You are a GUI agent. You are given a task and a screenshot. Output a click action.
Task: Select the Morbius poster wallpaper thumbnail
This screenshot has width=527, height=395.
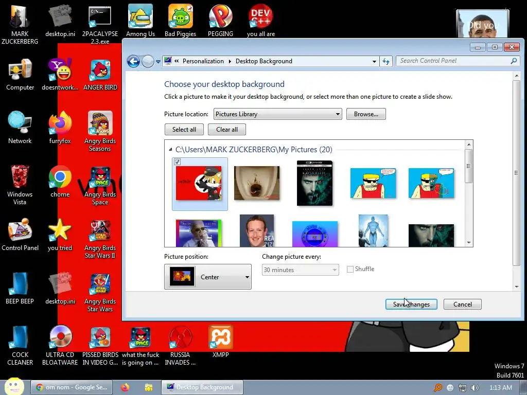[x=314, y=183]
